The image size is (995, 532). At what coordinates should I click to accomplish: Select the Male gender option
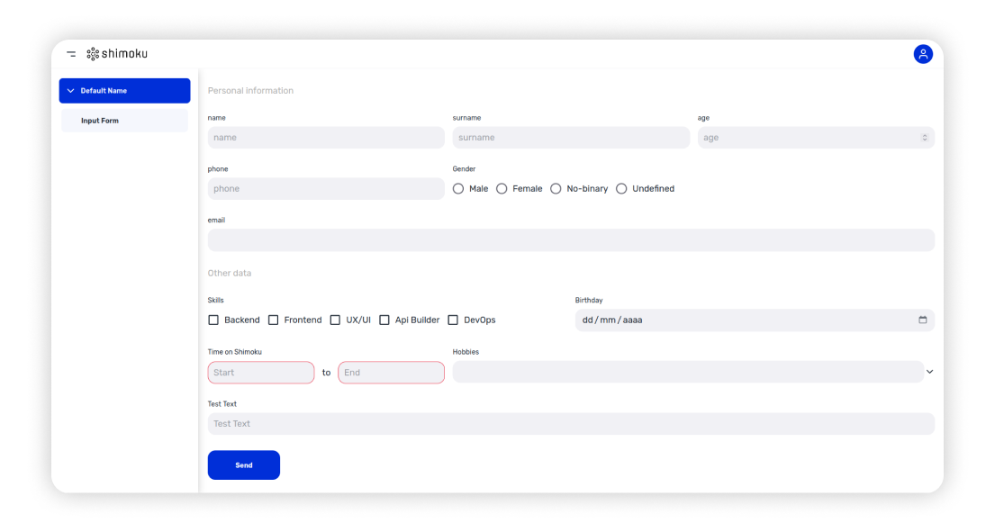[x=458, y=189]
